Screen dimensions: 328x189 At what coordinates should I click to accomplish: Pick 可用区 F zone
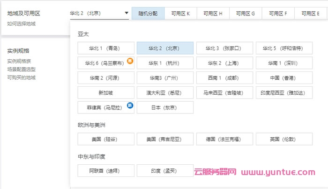278,14
